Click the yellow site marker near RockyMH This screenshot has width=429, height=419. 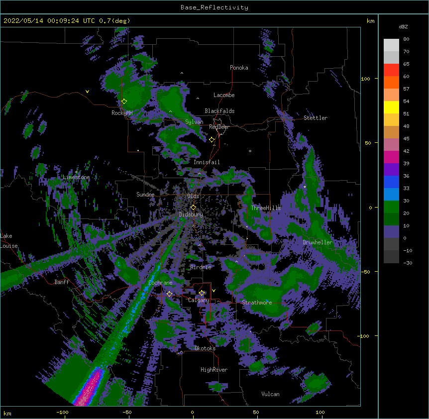click(124, 101)
